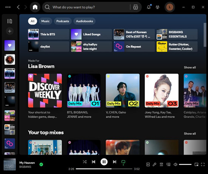Click the My Heaven song title

point(27,163)
